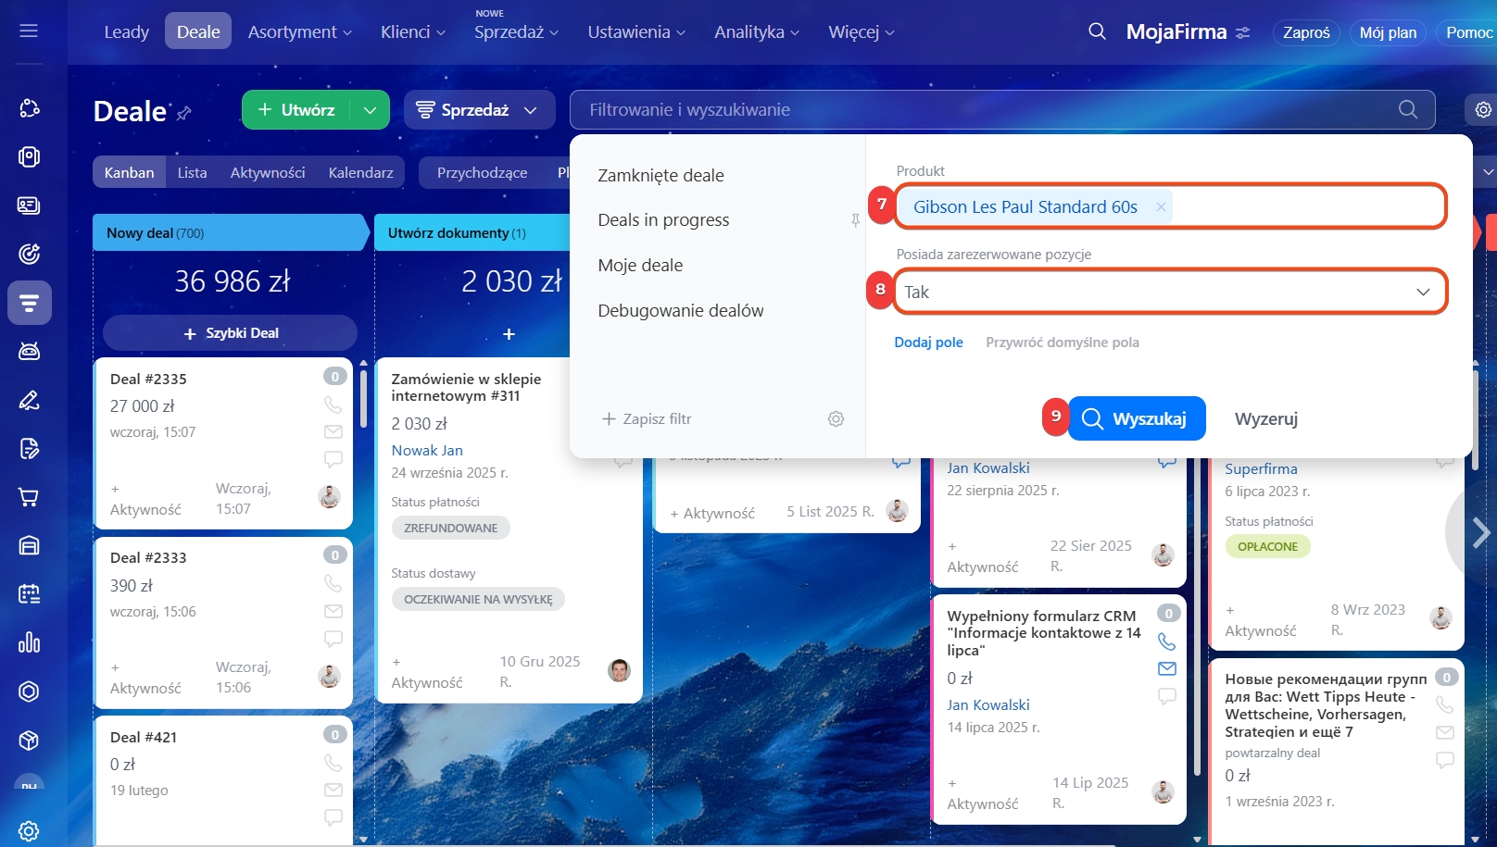Select the Moje deale saved filter

(640, 266)
